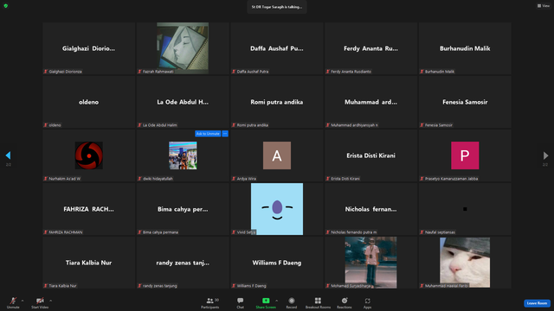Click muted mic icon beside Gialghazi Diorionza label
The image size is (554, 311).
[46, 71]
